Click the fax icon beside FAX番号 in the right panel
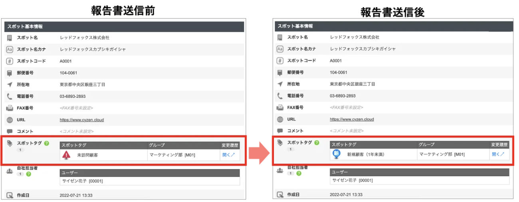519x202 pixels. coord(280,108)
